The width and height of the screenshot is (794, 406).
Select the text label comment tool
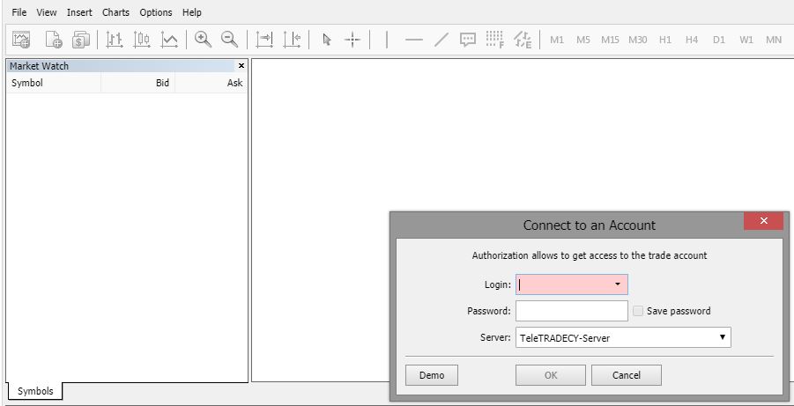[468, 40]
